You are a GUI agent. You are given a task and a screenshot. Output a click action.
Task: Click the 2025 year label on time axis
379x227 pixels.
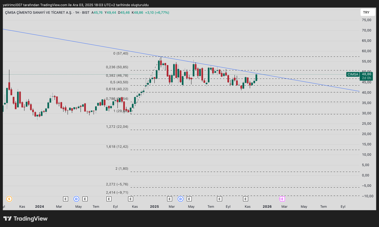[154, 206]
